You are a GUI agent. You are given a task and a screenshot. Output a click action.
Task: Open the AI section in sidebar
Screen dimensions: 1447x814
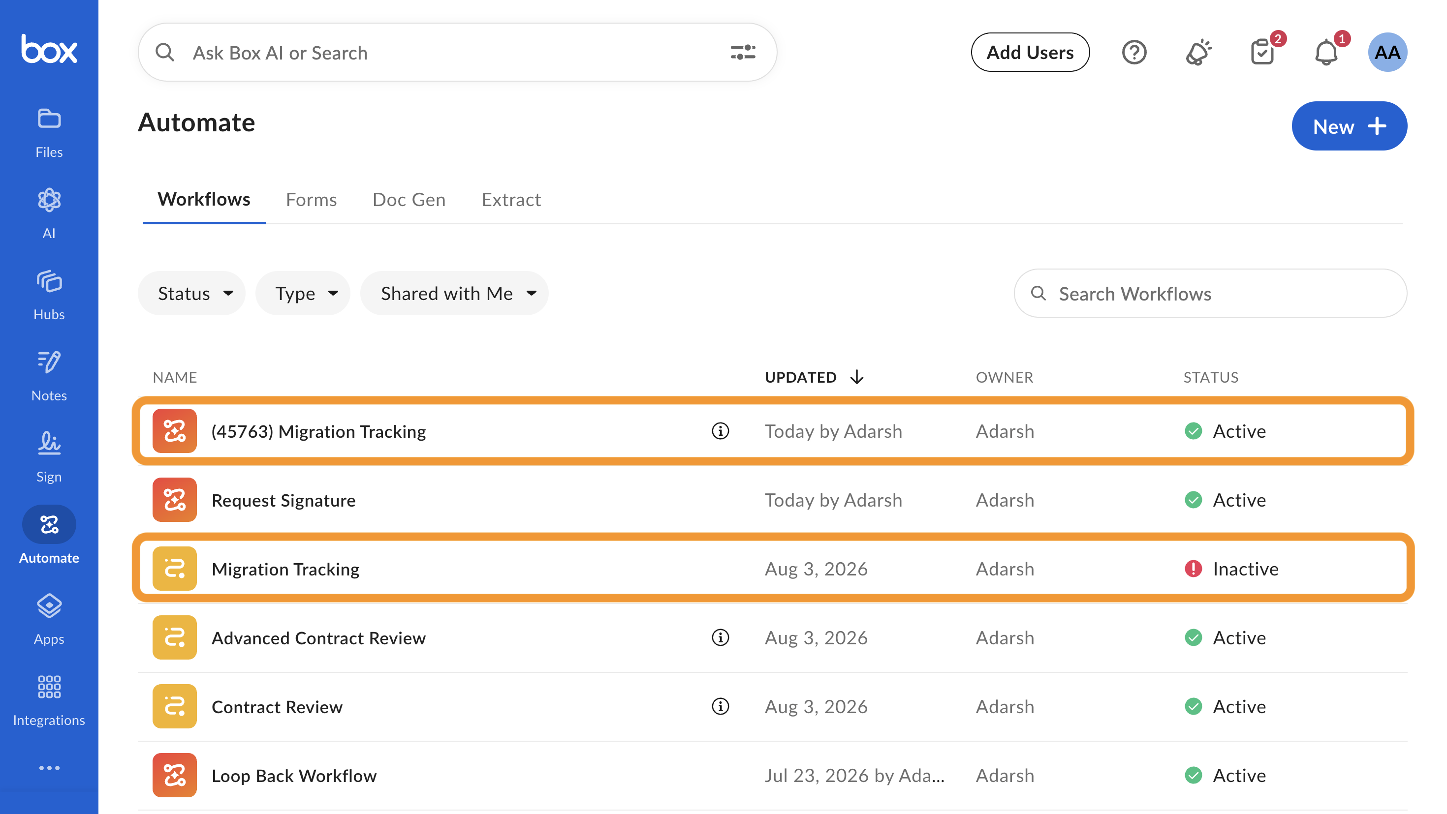(49, 214)
